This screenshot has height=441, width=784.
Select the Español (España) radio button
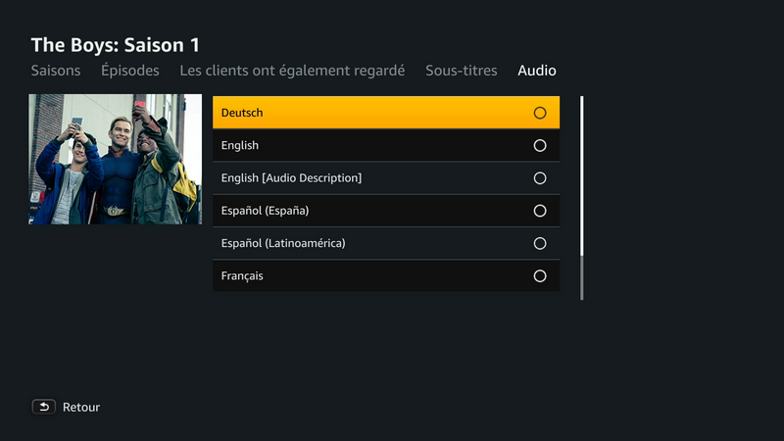click(x=540, y=211)
